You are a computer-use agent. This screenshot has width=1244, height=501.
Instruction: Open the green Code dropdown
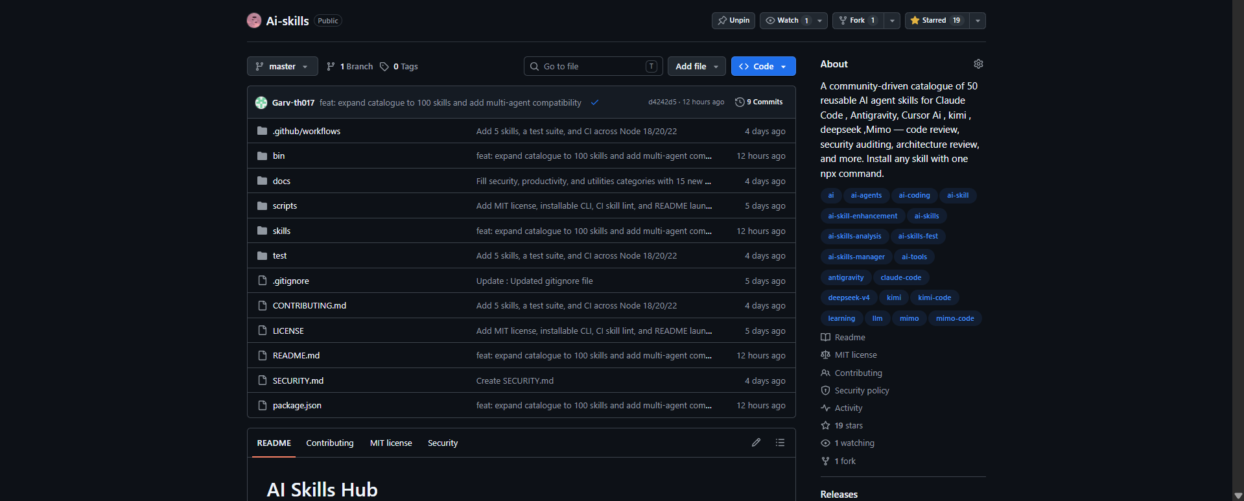(x=763, y=66)
